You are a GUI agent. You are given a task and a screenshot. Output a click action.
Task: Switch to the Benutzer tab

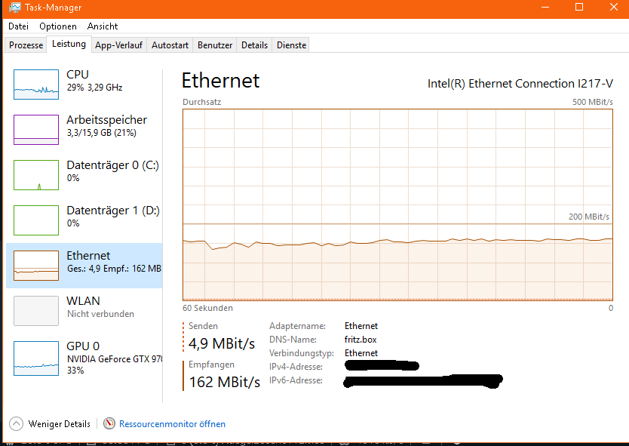215,45
